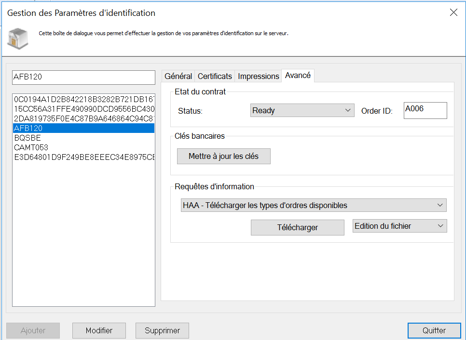Switch to the Général tab
This screenshot has width=466, height=340.
pos(178,76)
